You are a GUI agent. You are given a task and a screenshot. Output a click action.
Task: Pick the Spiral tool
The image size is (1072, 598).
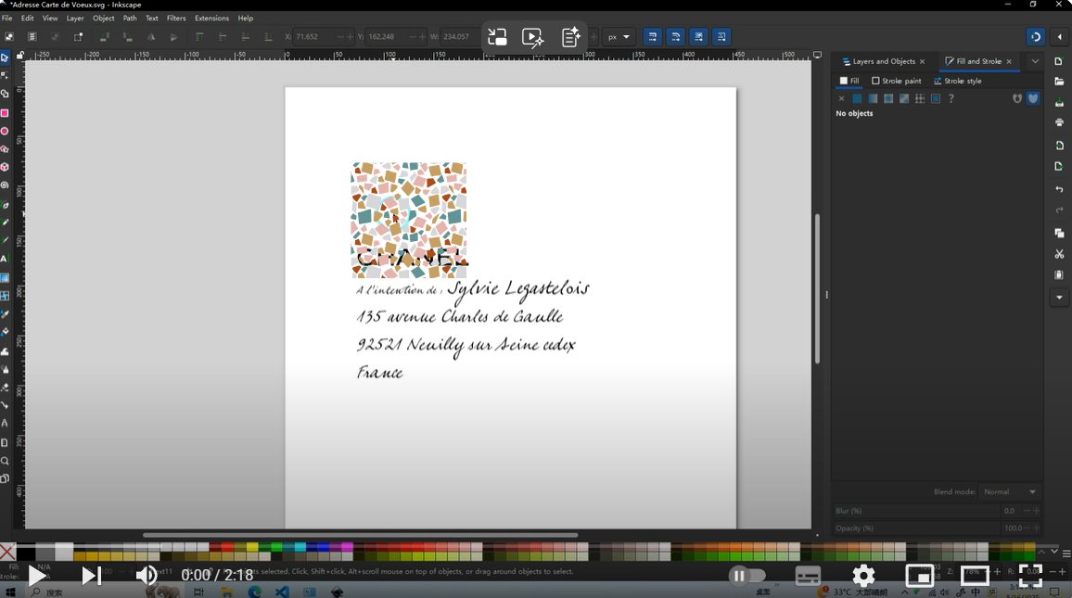[x=5, y=185]
